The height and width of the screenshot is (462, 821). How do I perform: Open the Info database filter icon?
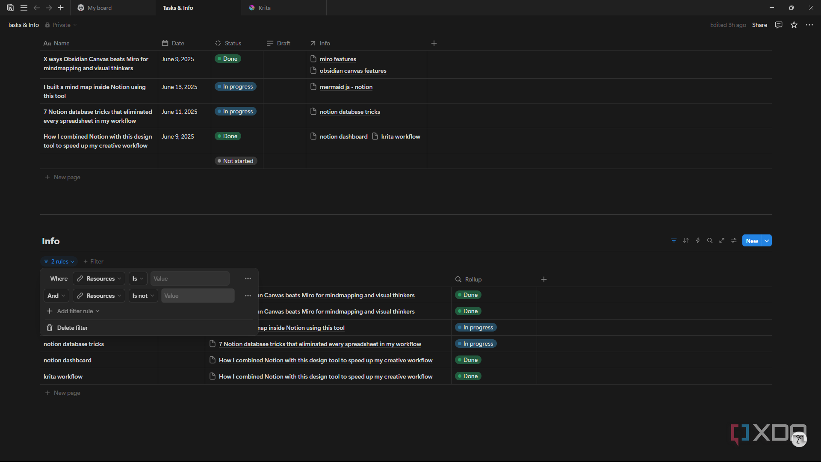click(x=674, y=241)
